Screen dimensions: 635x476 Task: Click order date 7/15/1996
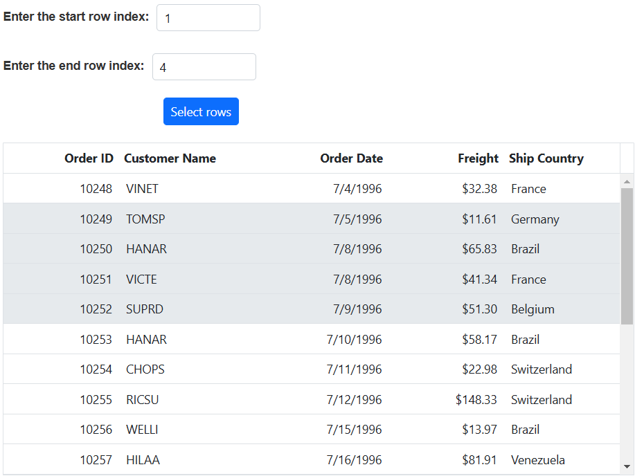355,430
